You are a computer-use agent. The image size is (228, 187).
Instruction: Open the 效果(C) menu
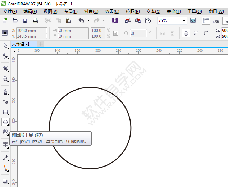(112, 12)
